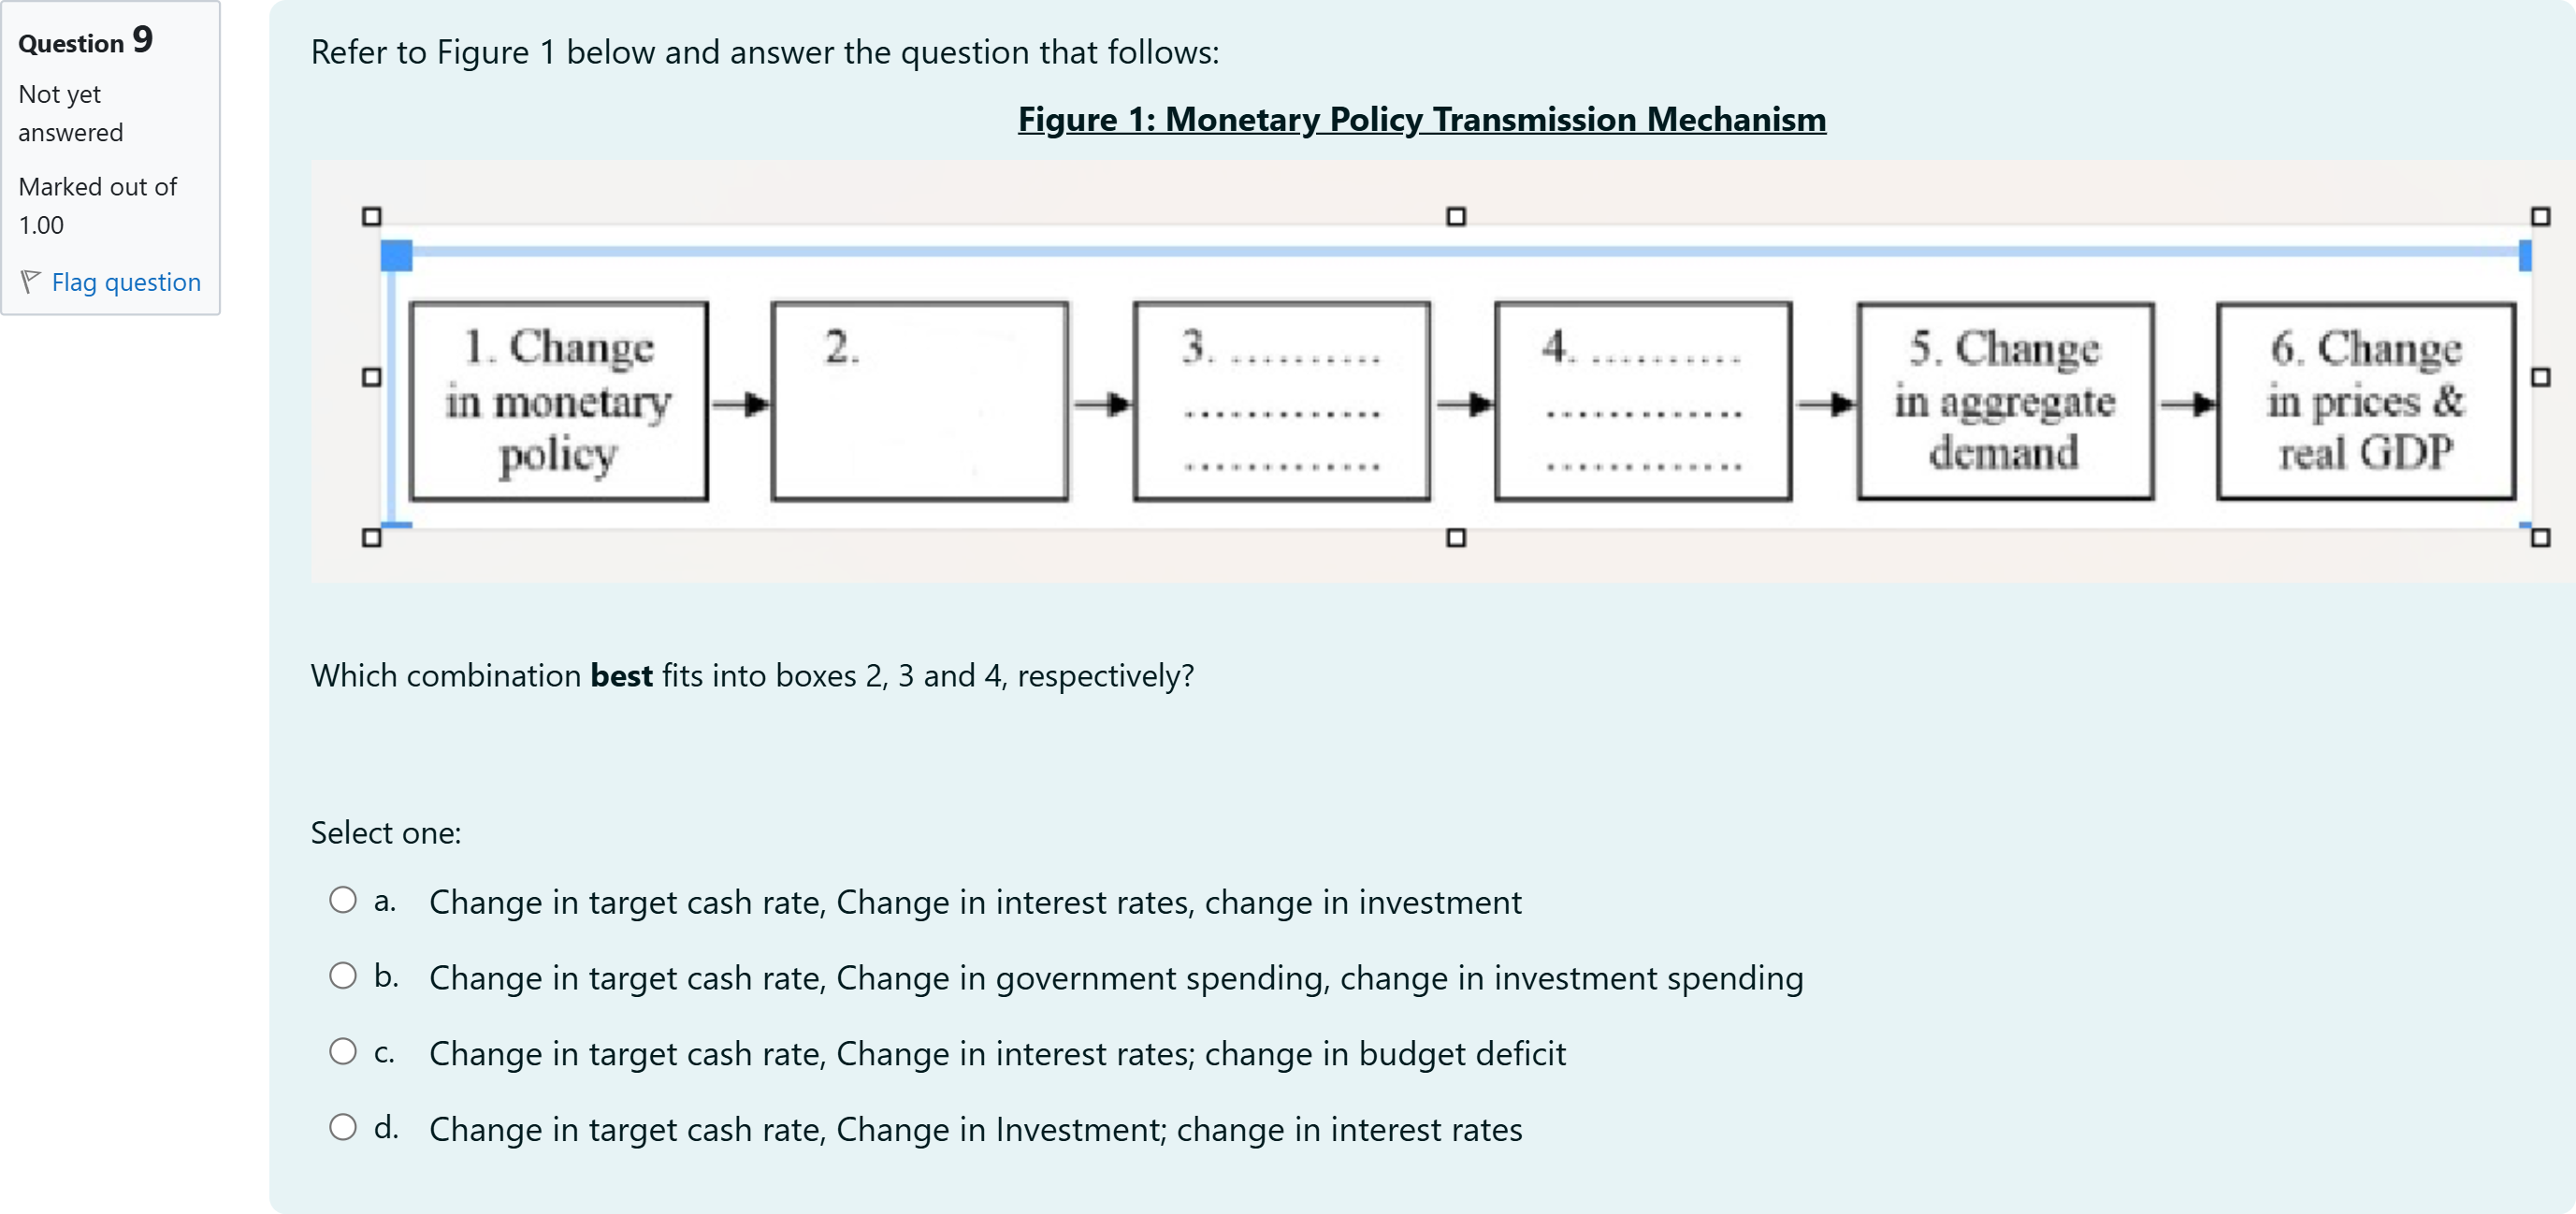Click box 1 Change in monetary policy
2576x1214 pixels.
point(559,401)
